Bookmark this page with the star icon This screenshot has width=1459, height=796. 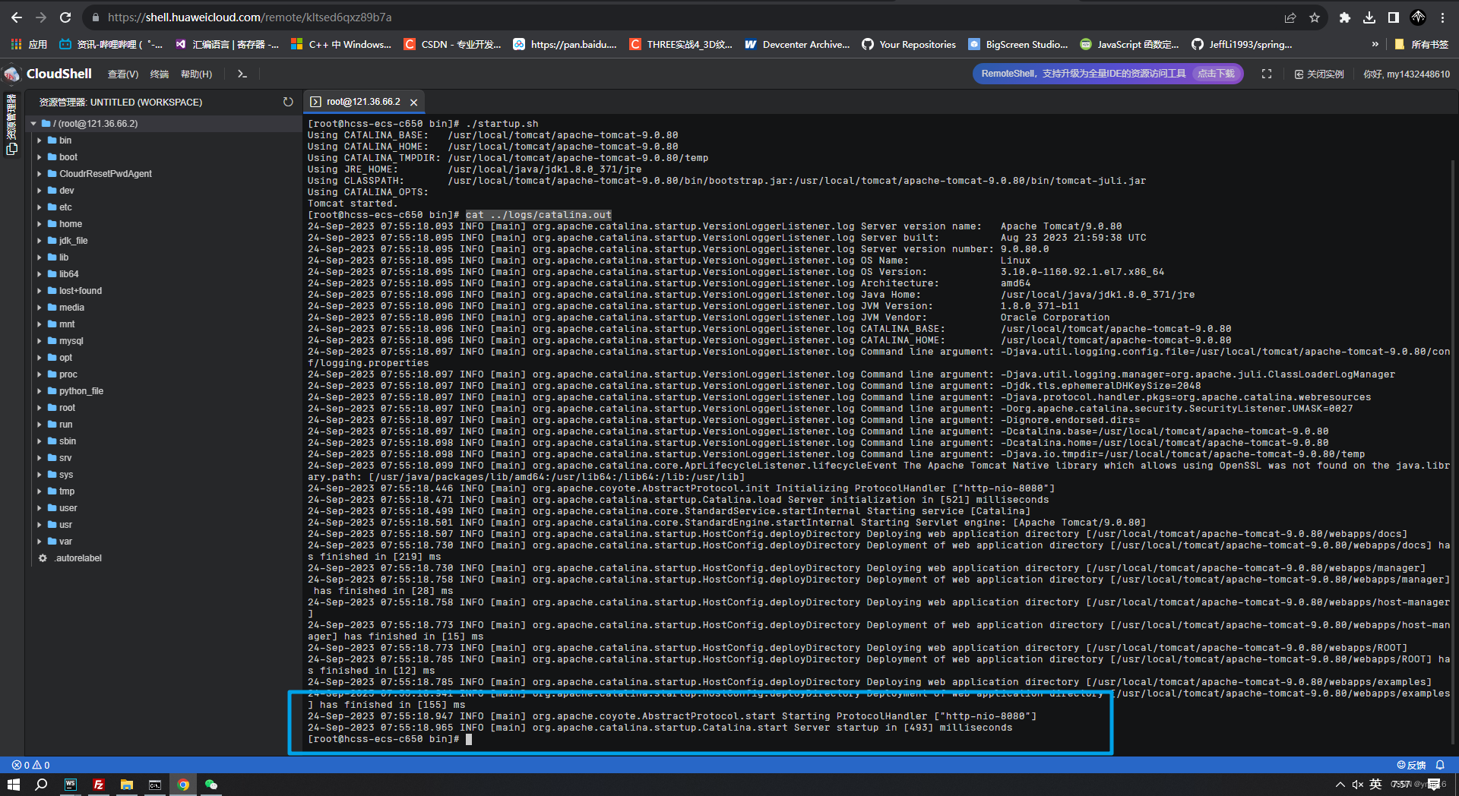click(1315, 17)
